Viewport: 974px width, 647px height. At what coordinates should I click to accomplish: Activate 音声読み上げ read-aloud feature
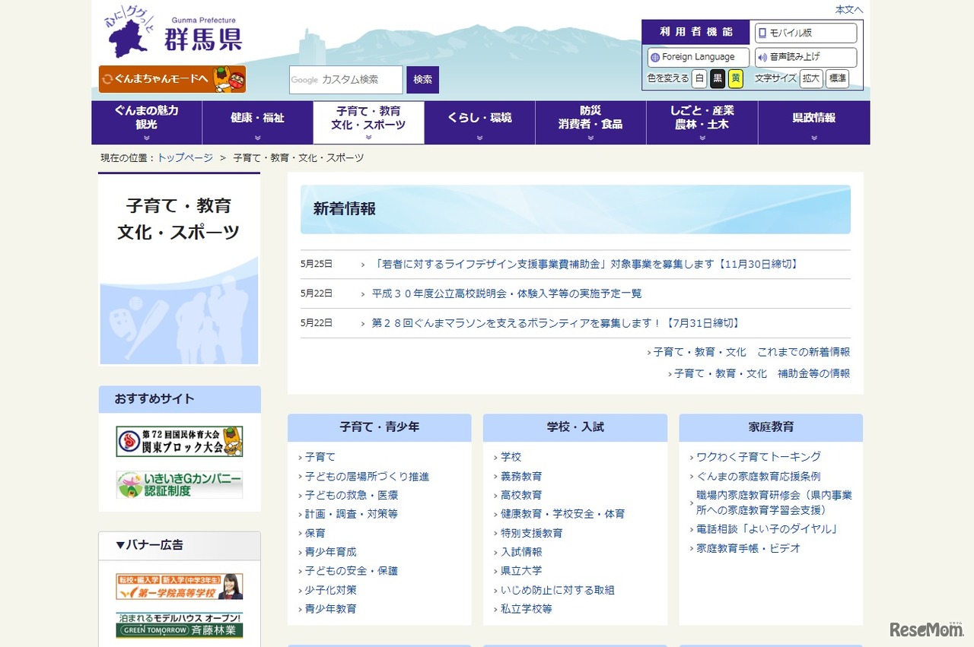[x=806, y=57]
